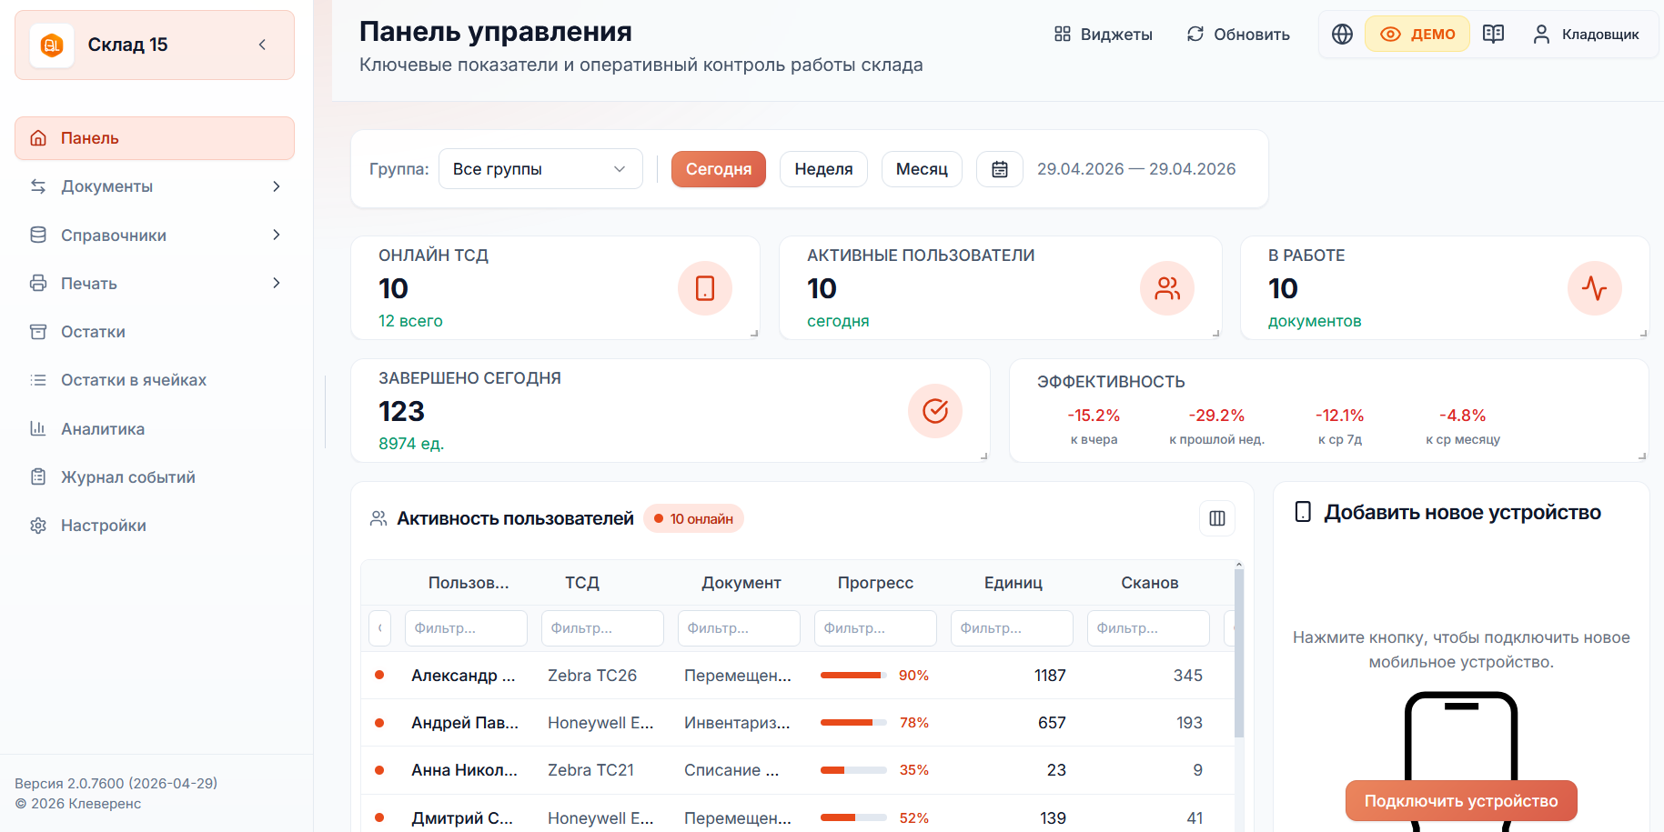
Task: Click the columns settings icon in activity table
Action: (x=1217, y=518)
